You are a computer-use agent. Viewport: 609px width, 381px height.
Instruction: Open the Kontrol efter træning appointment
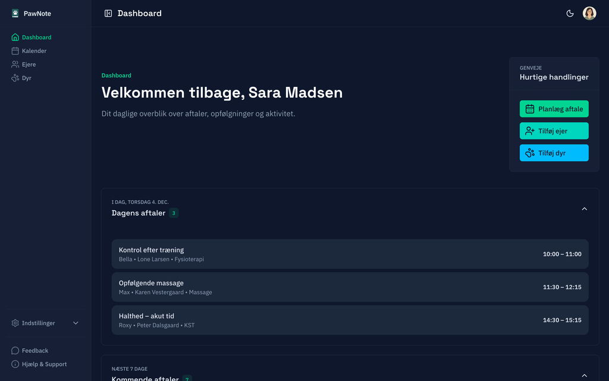click(350, 254)
